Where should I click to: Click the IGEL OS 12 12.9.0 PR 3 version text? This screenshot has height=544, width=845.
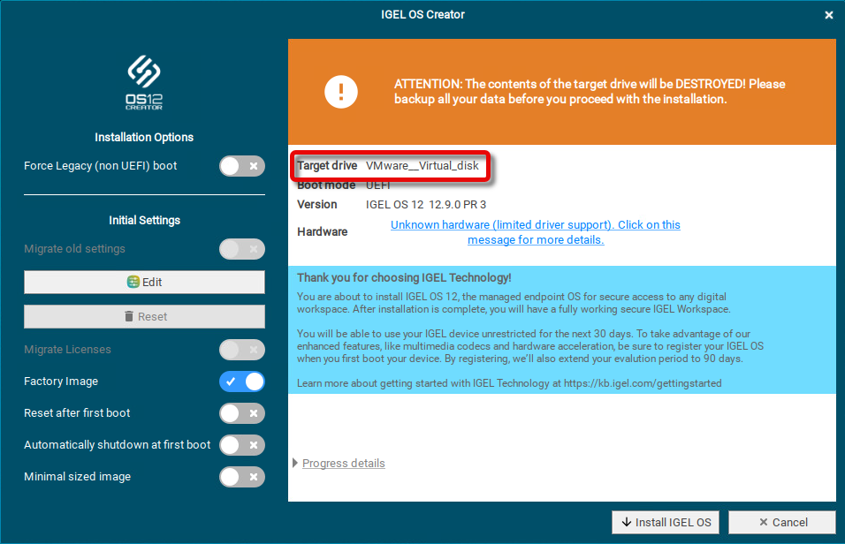coord(426,205)
